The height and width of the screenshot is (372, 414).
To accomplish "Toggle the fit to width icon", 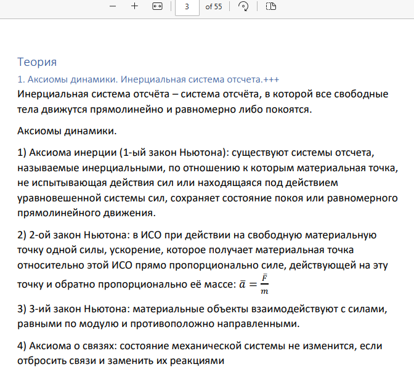I will pyautogui.click(x=157, y=6).
